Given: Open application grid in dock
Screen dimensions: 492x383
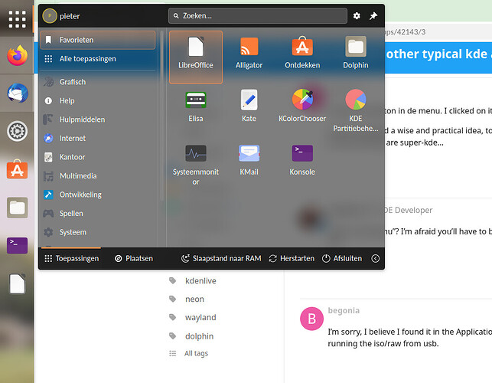Looking at the screenshot, I should pos(18,19).
